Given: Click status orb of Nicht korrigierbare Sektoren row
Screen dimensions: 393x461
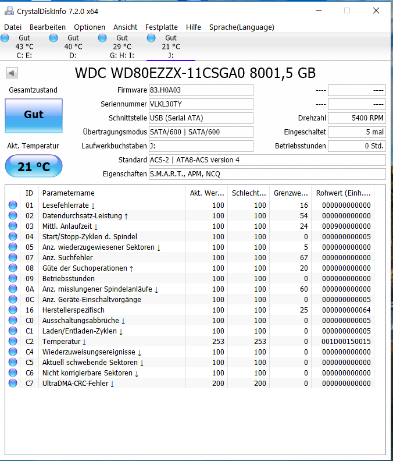Looking at the screenshot, I should (x=13, y=373).
